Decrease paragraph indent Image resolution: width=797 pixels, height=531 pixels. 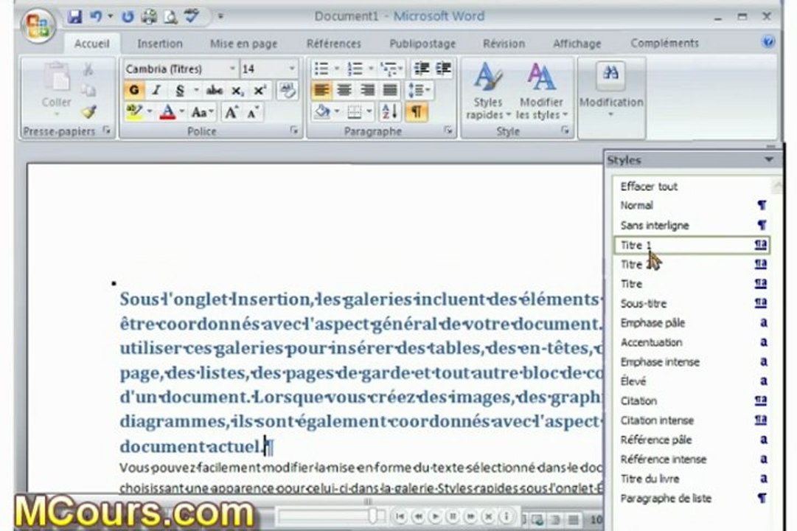coord(422,68)
